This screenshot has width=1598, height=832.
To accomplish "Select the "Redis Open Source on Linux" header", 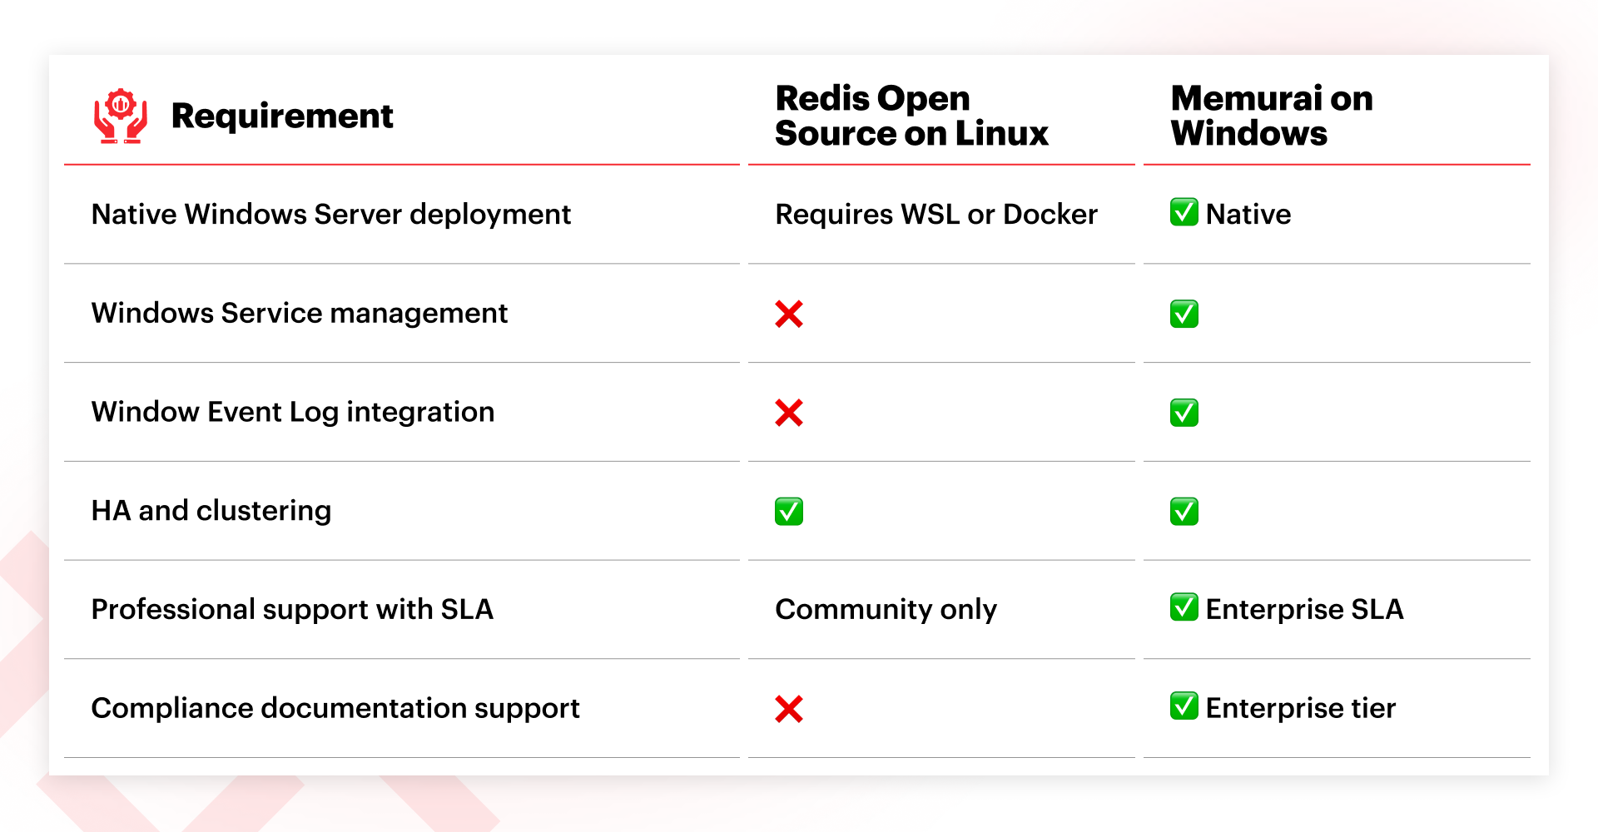I will (911, 116).
